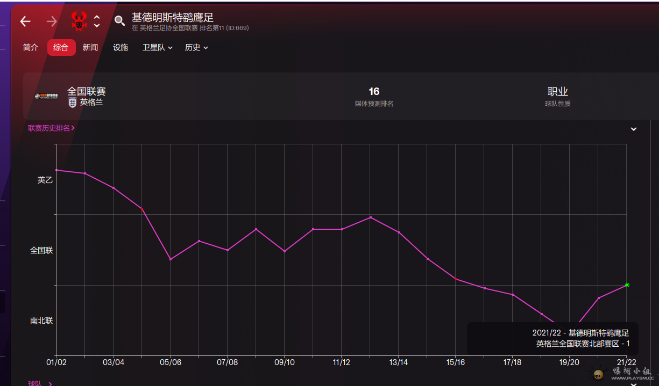Click the Vanarama National League logo
Image resolution: width=659 pixels, height=386 pixels.
(x=46, y=96)
